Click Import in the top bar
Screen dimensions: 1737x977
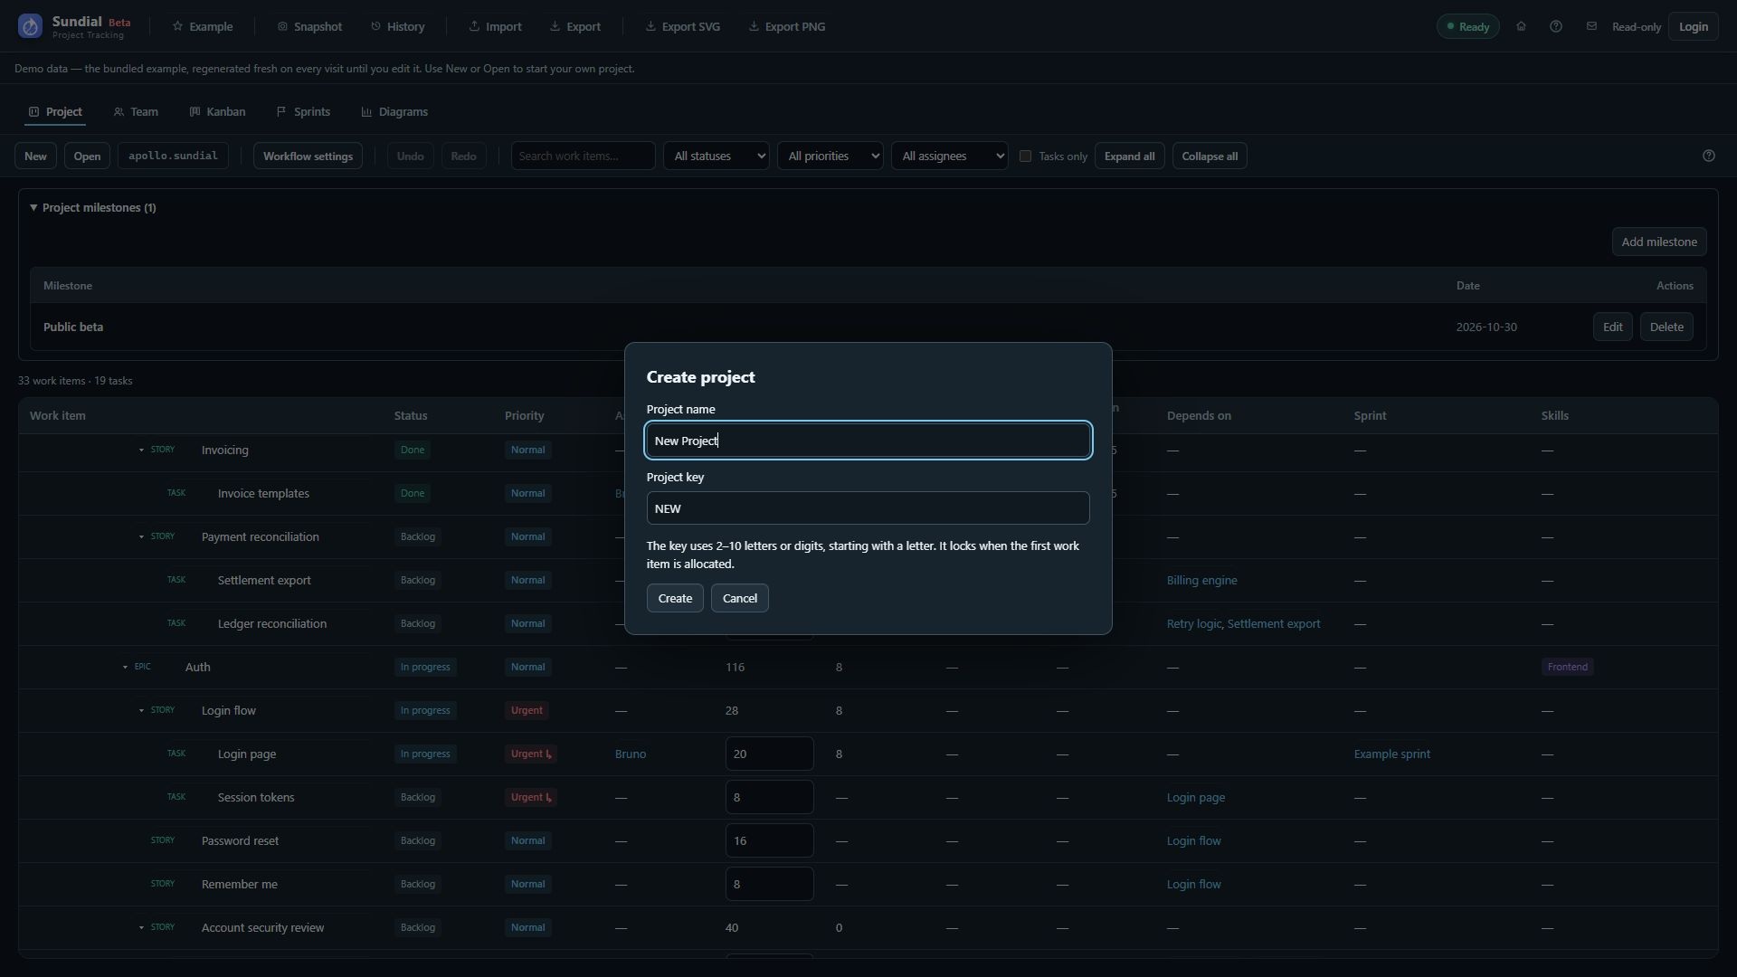[495, 26]
